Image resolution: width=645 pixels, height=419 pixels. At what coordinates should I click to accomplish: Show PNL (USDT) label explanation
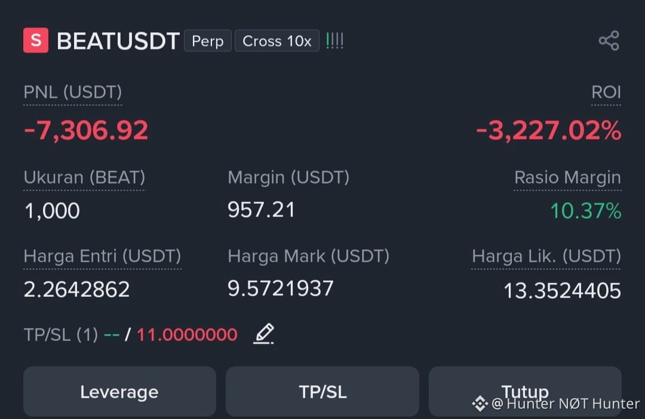(73, 92)
